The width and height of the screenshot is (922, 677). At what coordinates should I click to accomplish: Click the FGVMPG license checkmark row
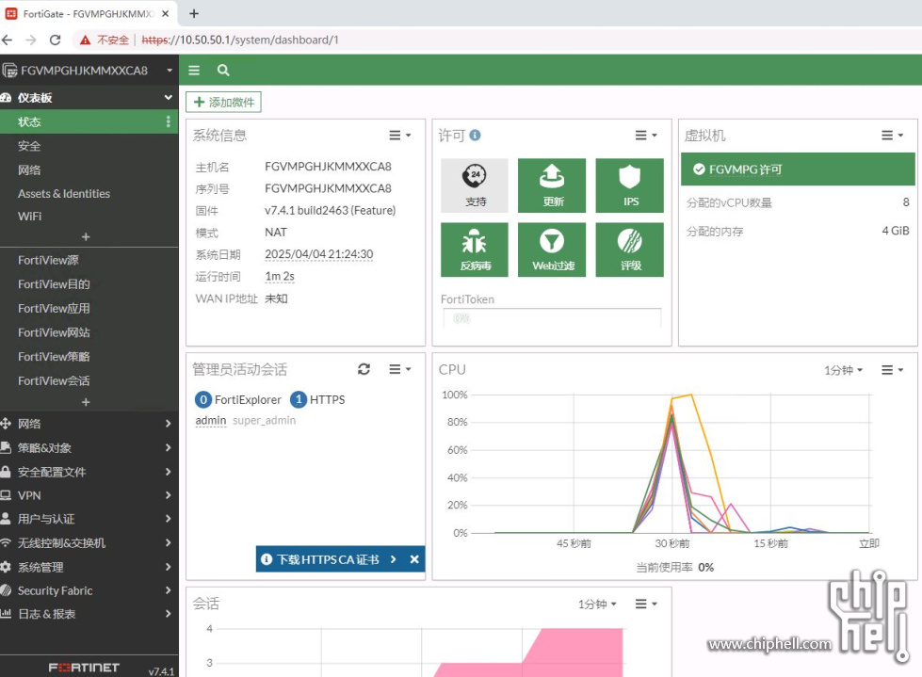tap(798, 169)
